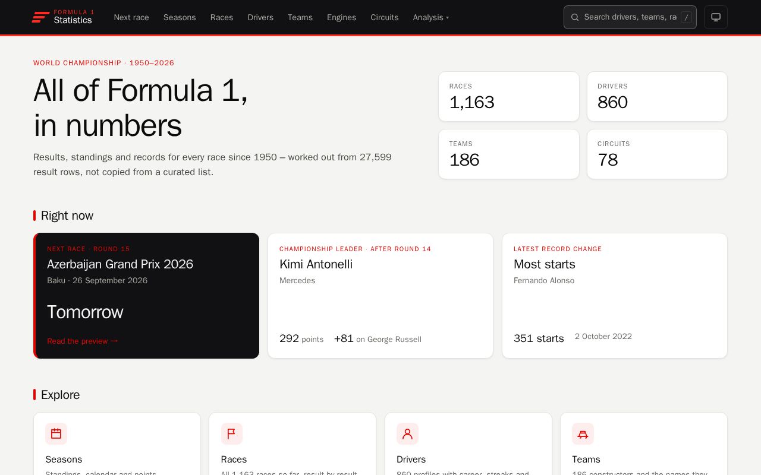
Task: Go to Races in the top navigation
Action: (222, 17)
